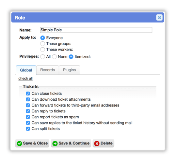This screenshot has height=161, width=177.
Task: Uncheck Can close tickets
Action: point(28,94)
